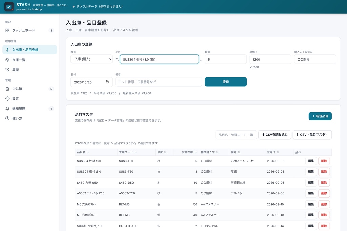Go to 在庫一覧 page
This screenshot has height=231, width=347.
click(30, 60)
